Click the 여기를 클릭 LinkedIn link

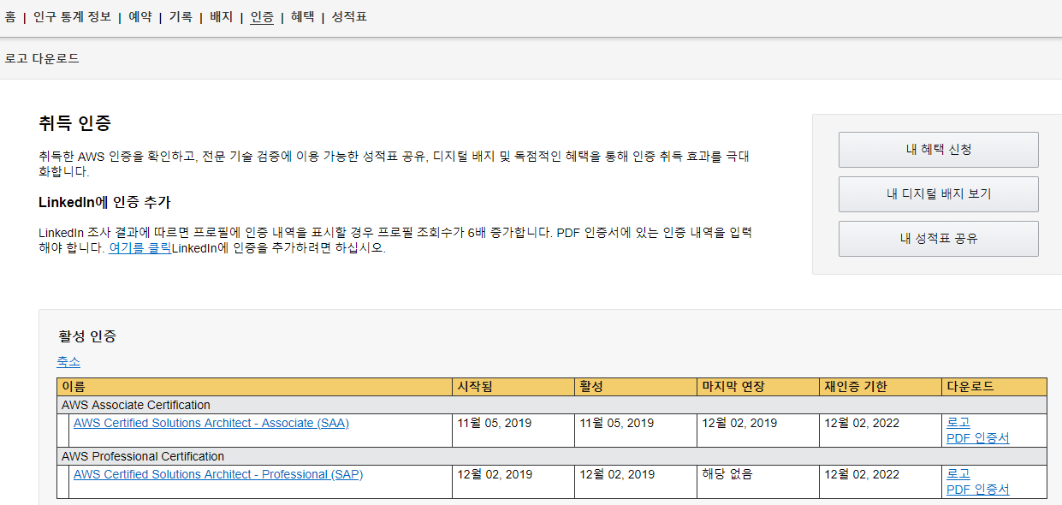coord(140,248)
